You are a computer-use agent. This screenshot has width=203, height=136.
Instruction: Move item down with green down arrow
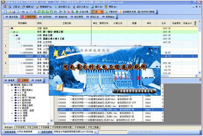click(x=43, y=12)
